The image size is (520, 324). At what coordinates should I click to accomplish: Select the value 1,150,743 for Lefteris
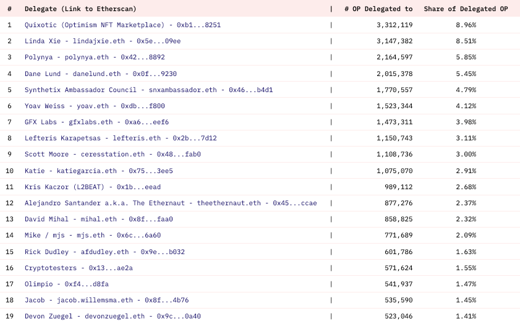coord(394,138)
